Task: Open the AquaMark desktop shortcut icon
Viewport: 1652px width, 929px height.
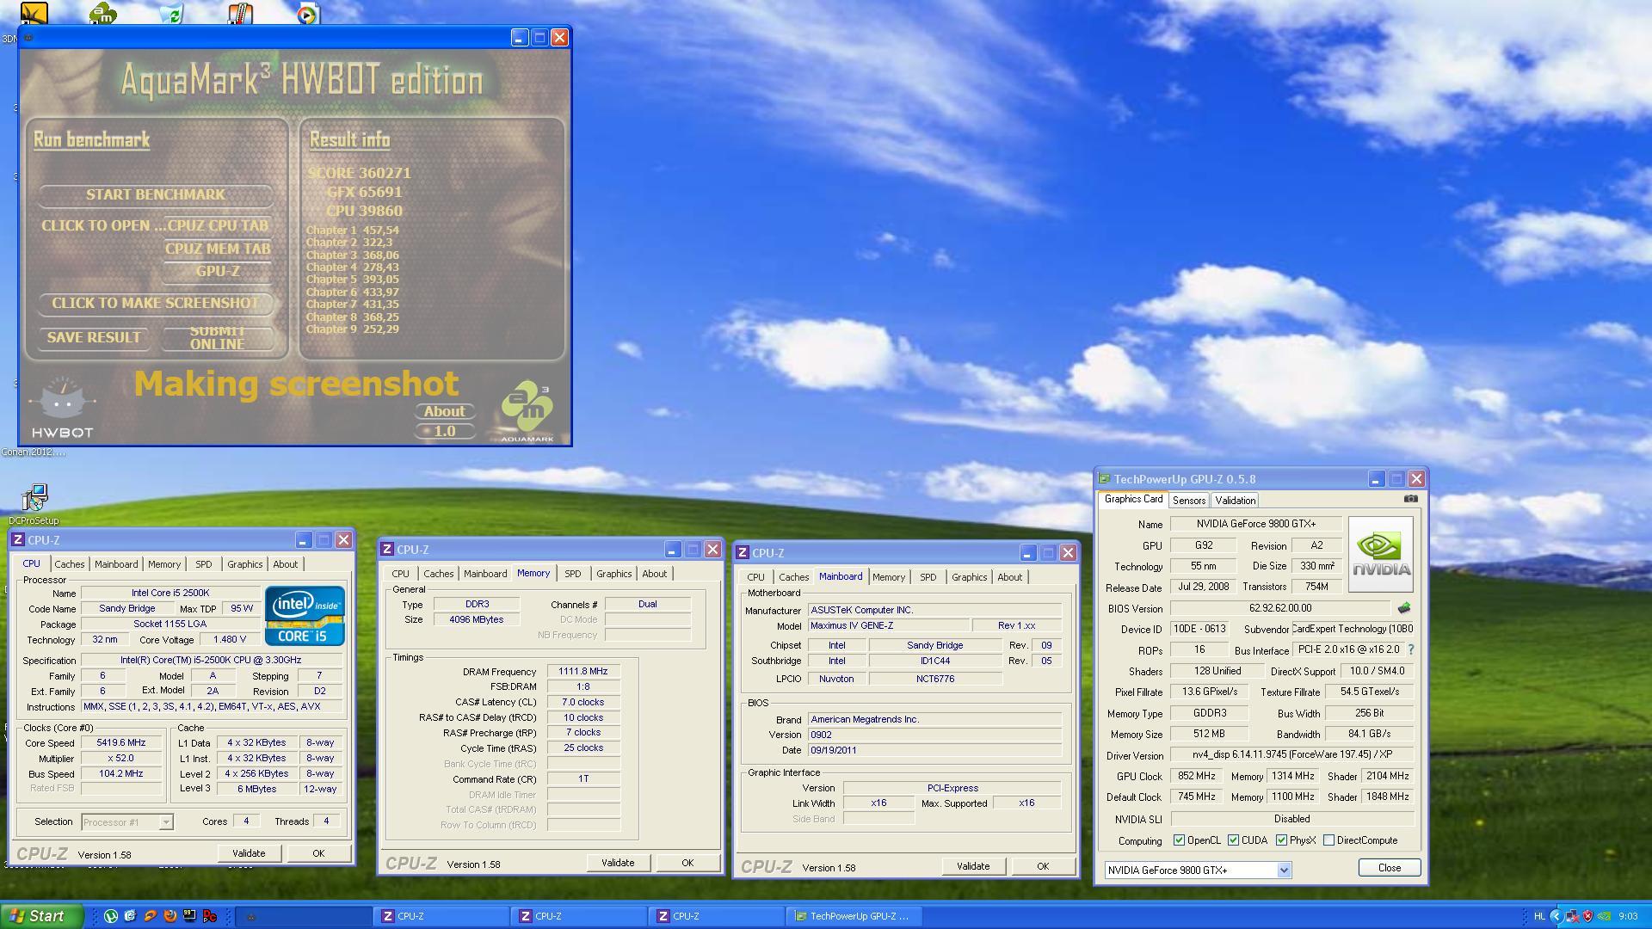Action: (102, 13)
